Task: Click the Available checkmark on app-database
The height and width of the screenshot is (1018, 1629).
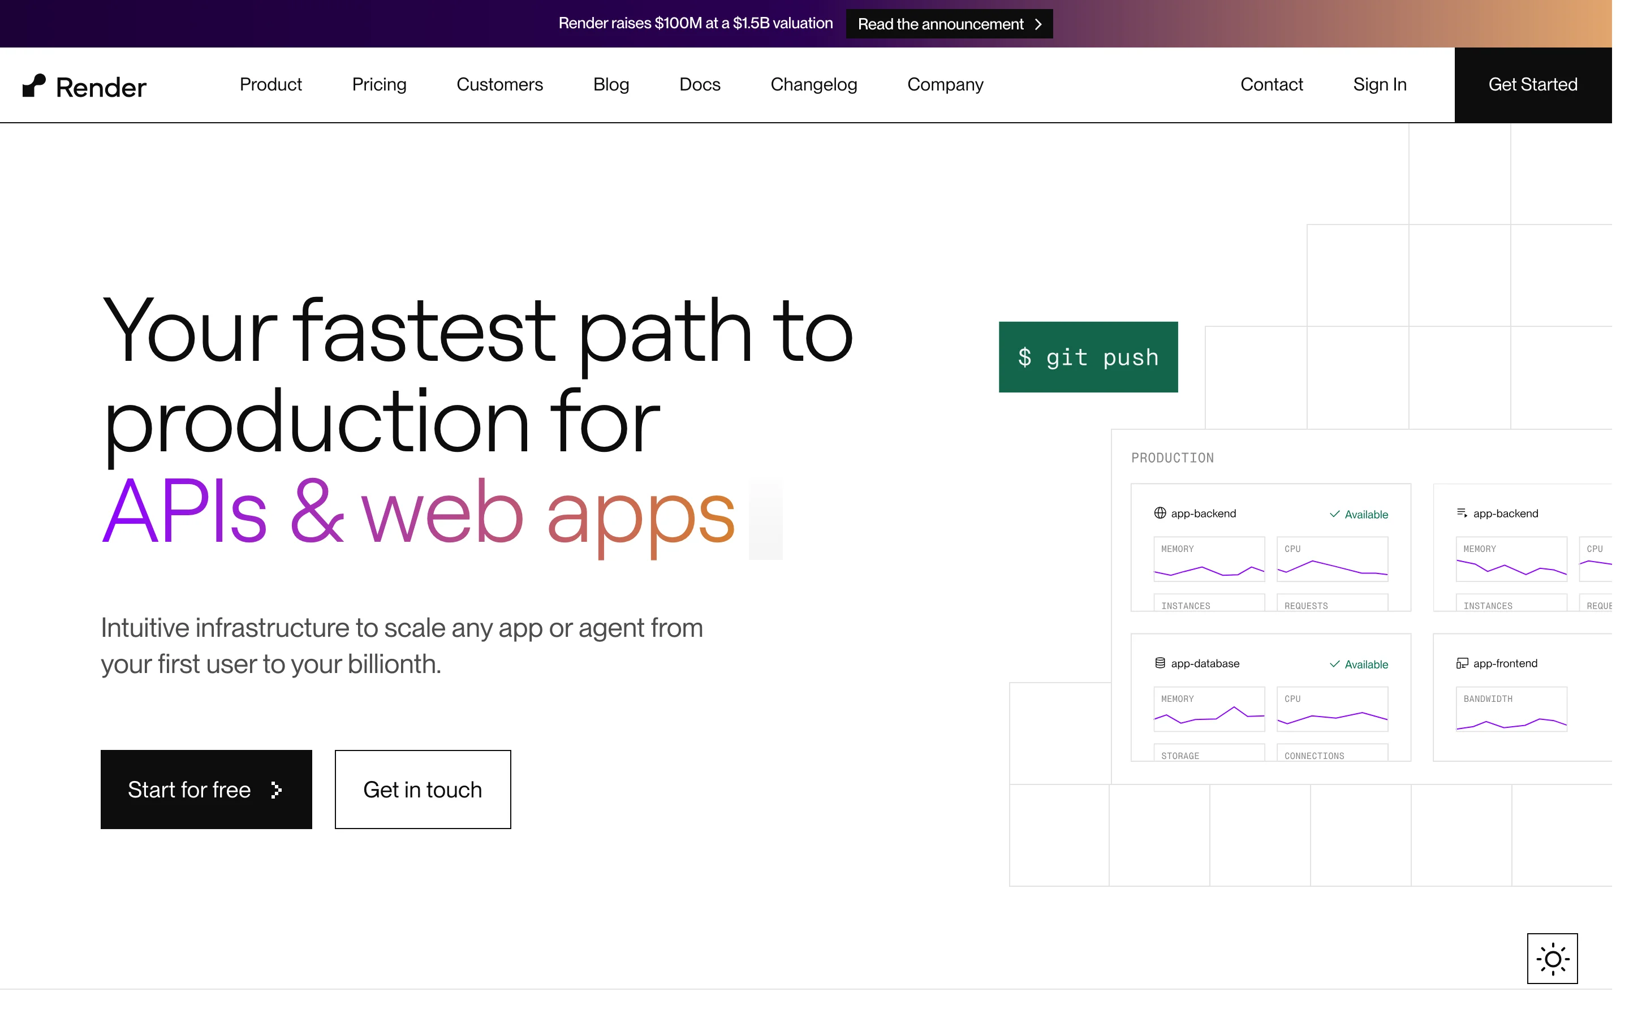Action: pyautogui.click(x=1334, y=665)
